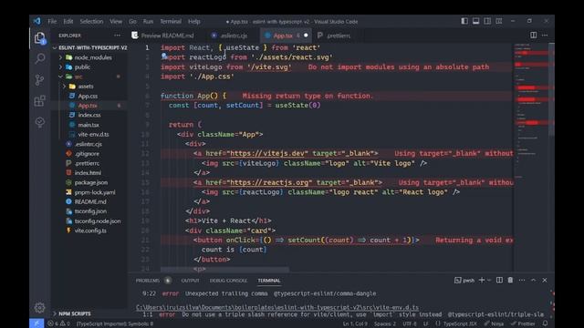Maximize the panel size chevron
The width and height of the screenshot is (584, 328).
[533, 280]
